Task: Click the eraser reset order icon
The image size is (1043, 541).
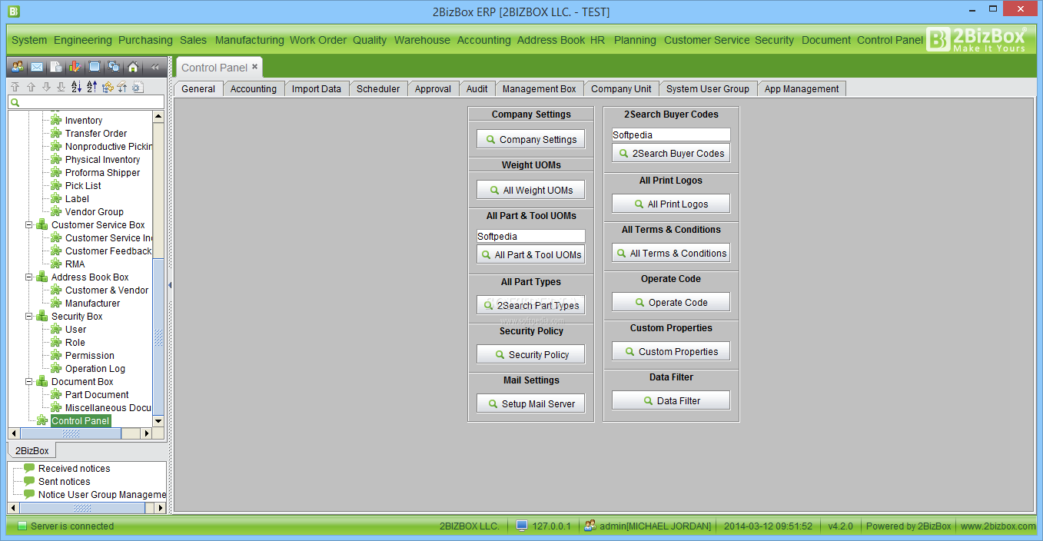Action: coord(122,88)
